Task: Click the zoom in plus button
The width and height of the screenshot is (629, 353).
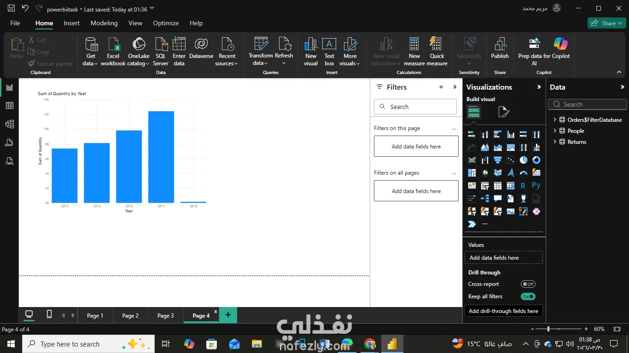Action: pyautogui.click(x=586, y=329)
